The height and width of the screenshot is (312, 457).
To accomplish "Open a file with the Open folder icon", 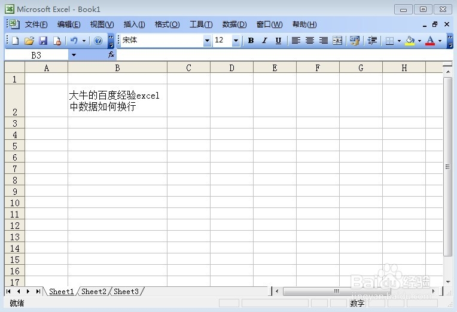I will 29,41.
